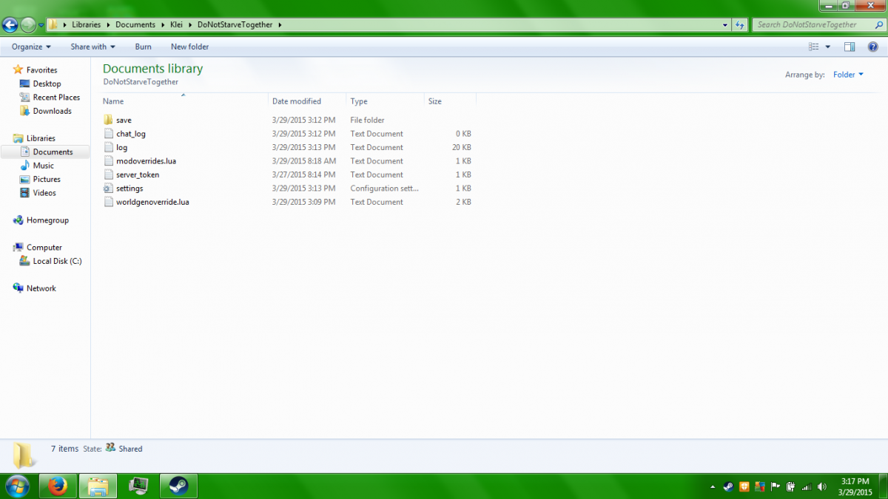The width and height of the screenshot is (888, 499).
Task: Click the Back navigation arrow button
Action: click(x=10, y=25)
